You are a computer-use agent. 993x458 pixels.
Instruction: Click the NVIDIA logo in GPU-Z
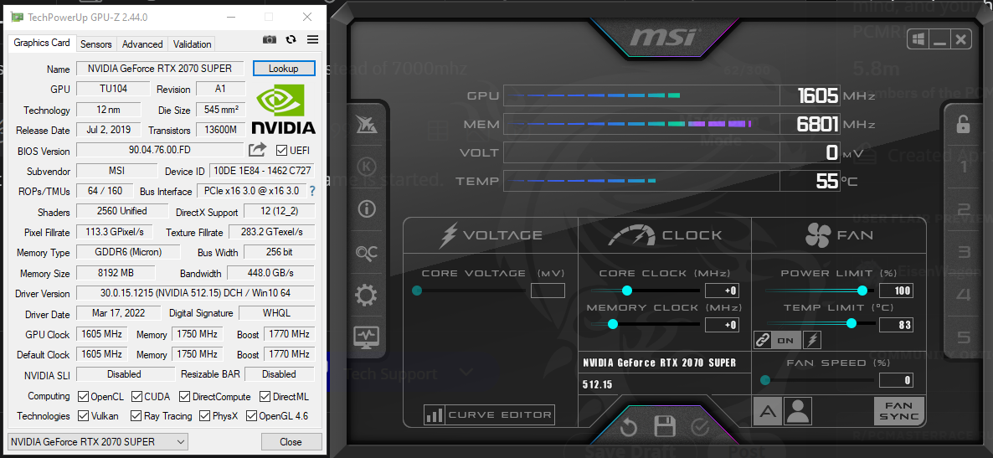283,109
